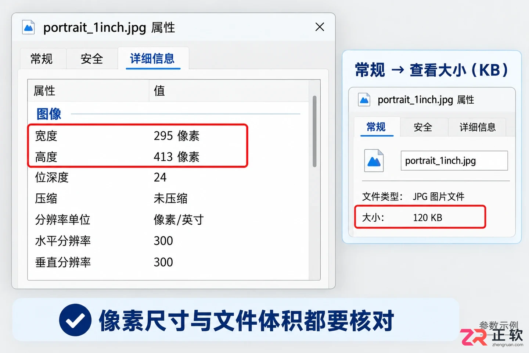Click the 像素/英寸 resolution unit value
529x353 pixels.
179,220
